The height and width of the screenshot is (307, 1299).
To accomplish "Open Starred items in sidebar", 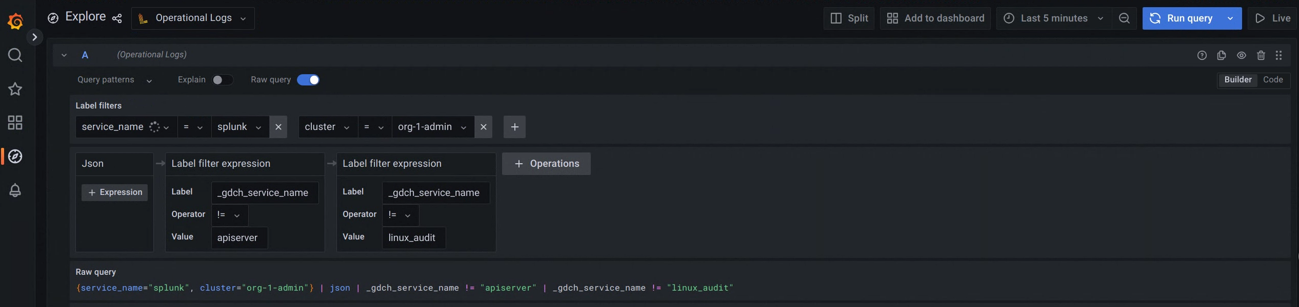I will 15,89.
